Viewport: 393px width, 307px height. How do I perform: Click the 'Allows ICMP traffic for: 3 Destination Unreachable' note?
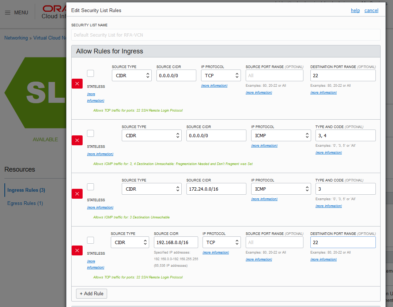pos(131,217)
